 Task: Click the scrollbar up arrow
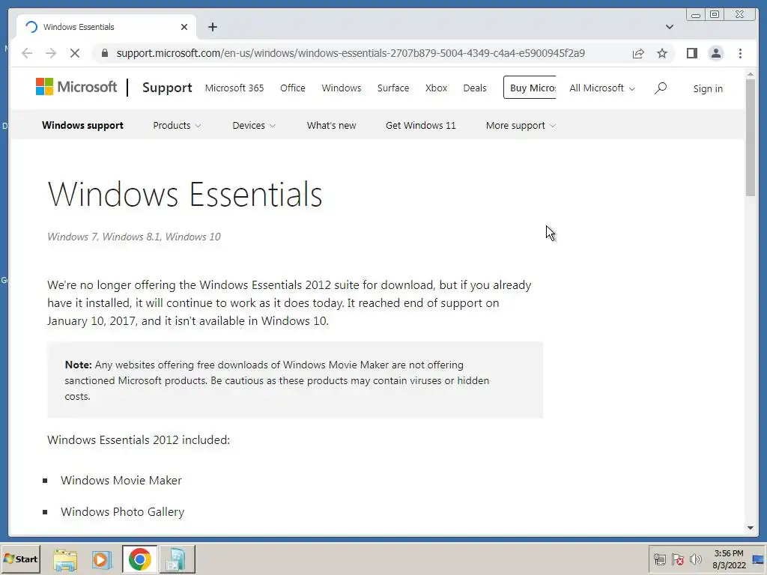751,74
